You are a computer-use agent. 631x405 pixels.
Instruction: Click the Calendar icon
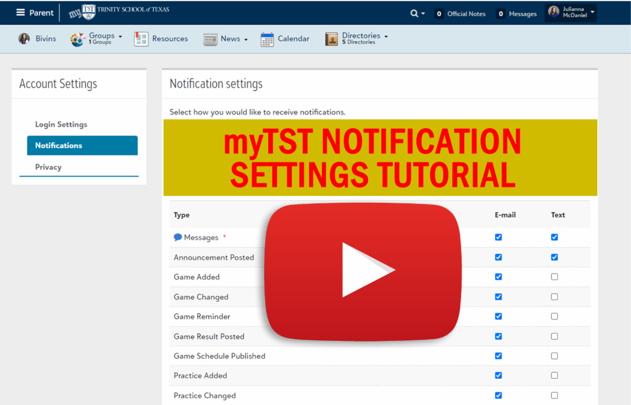(x=268, y=39)
